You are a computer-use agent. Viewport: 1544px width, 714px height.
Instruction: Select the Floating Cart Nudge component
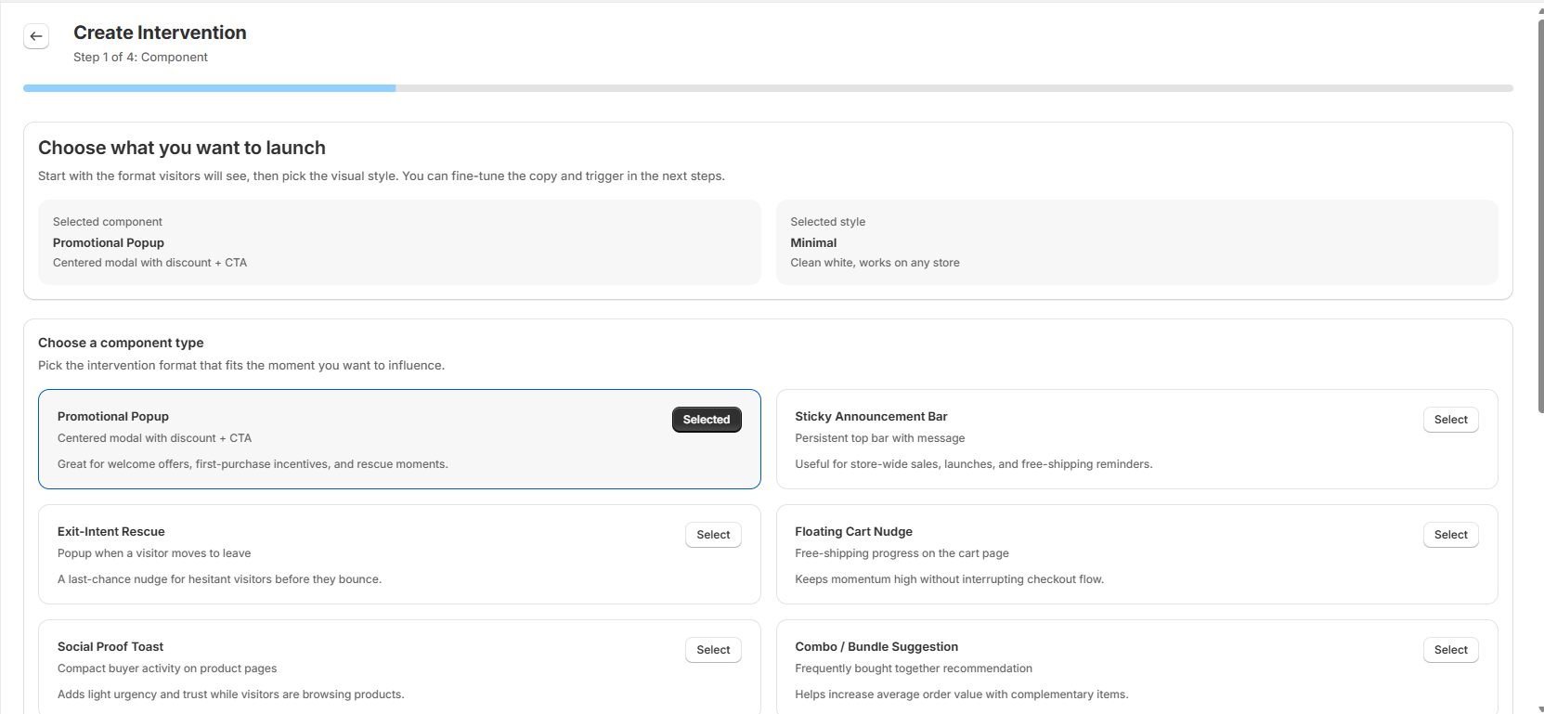[x=1449, y=535]
